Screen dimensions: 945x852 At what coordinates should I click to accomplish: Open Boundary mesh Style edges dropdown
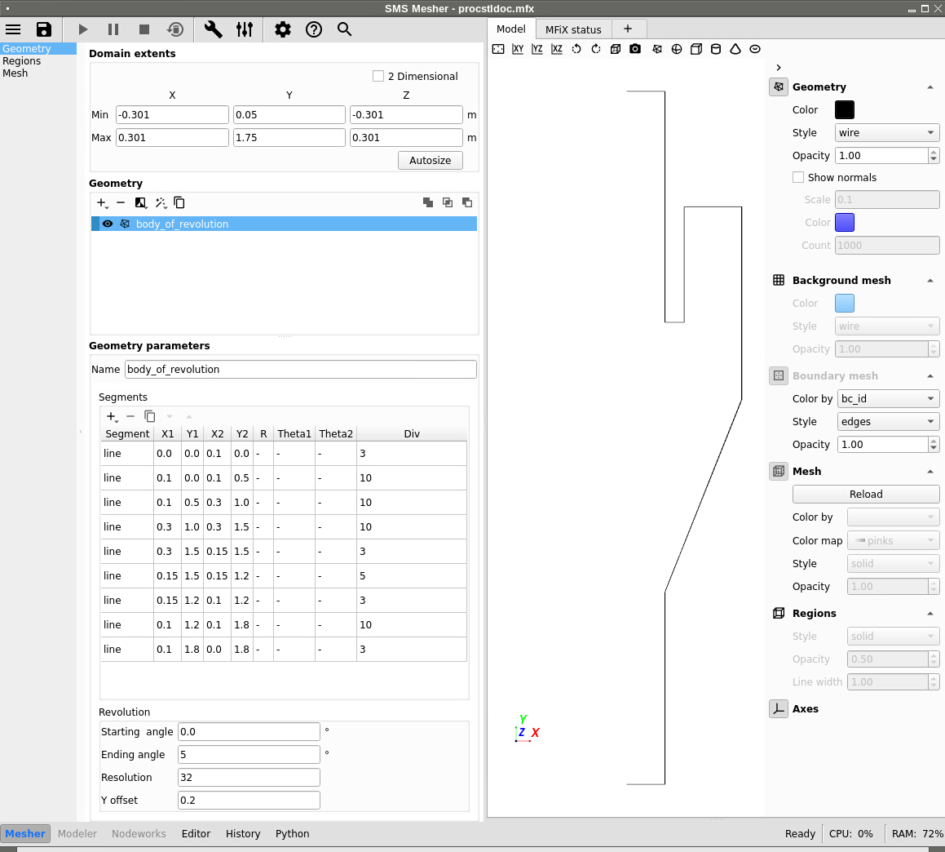[886, 421]
